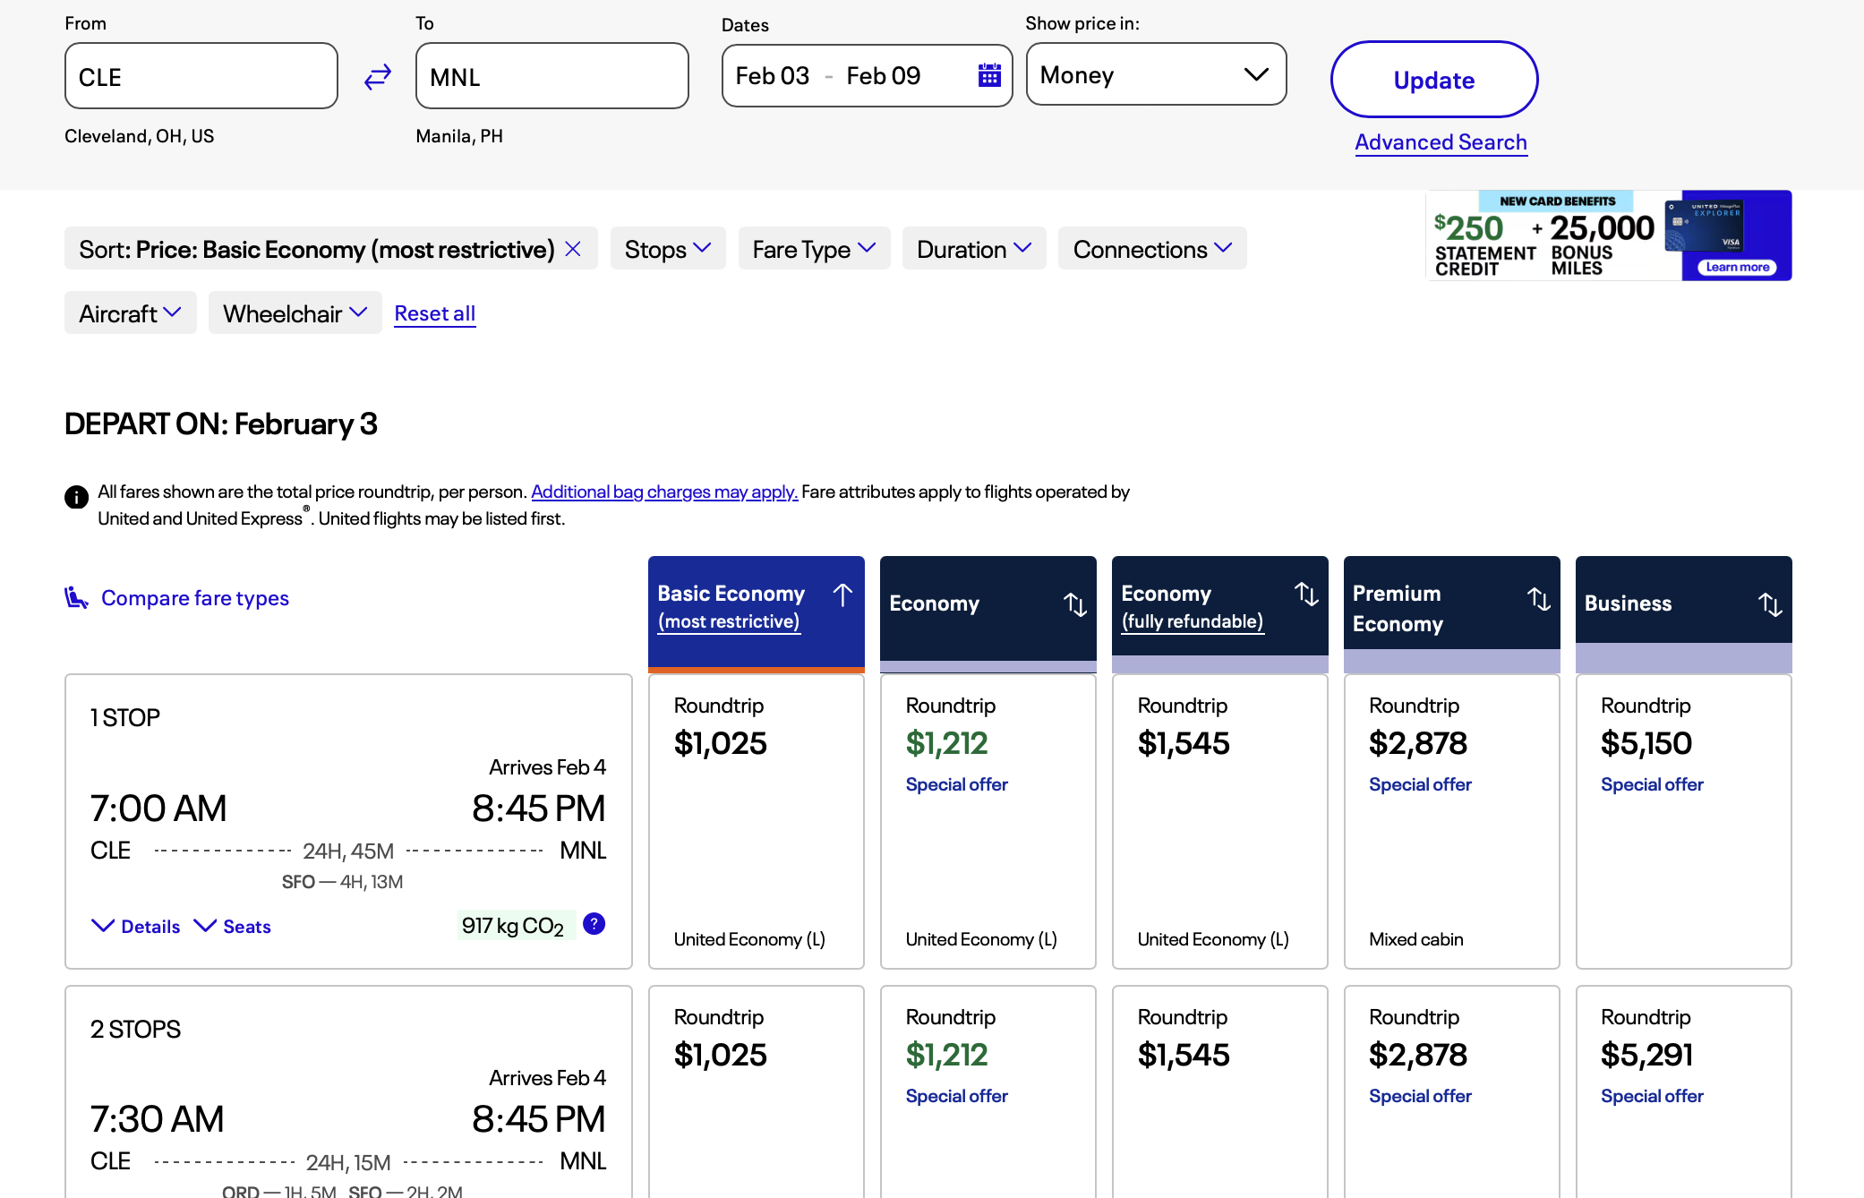Click the Feb 09 return date
The width and height of the screenshot is (1864, 1198).
[x=883, y=76]
